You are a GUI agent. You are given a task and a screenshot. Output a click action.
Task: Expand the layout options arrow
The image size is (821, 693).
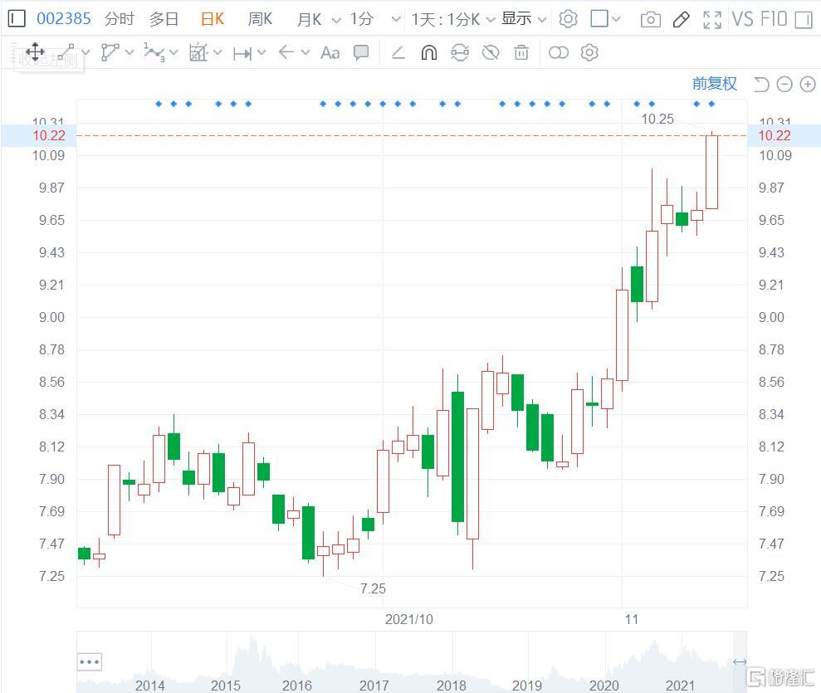pyautogui.click(x=616, y=19)
